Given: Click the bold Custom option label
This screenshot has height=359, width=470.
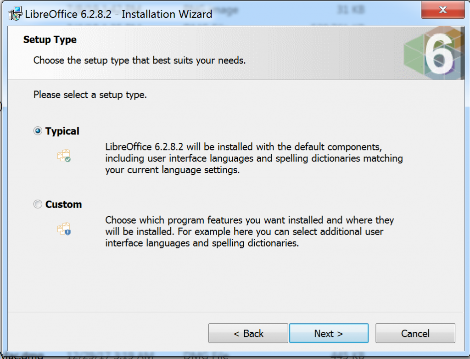Looking at the screenshot, I should [63, 204].
